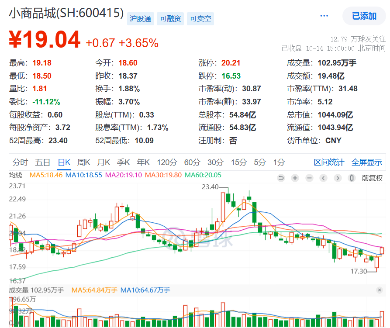Viewport: 390px width, 328px height.
Task: Click the 可融资 tag
Action: [170, 19]
